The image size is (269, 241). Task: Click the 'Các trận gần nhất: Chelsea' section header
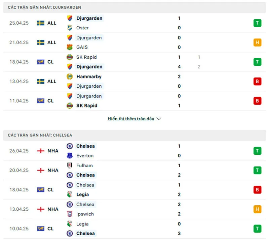point(40,135)
